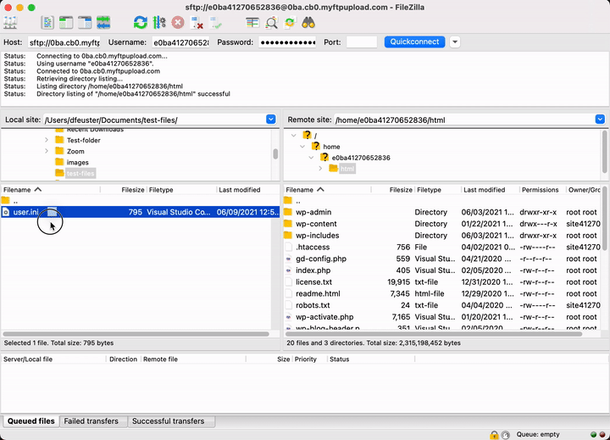This screenshot has width=610, height=440.
Task: Open the Quickconnect history dropdown arrow
Action: click(455, 42)
